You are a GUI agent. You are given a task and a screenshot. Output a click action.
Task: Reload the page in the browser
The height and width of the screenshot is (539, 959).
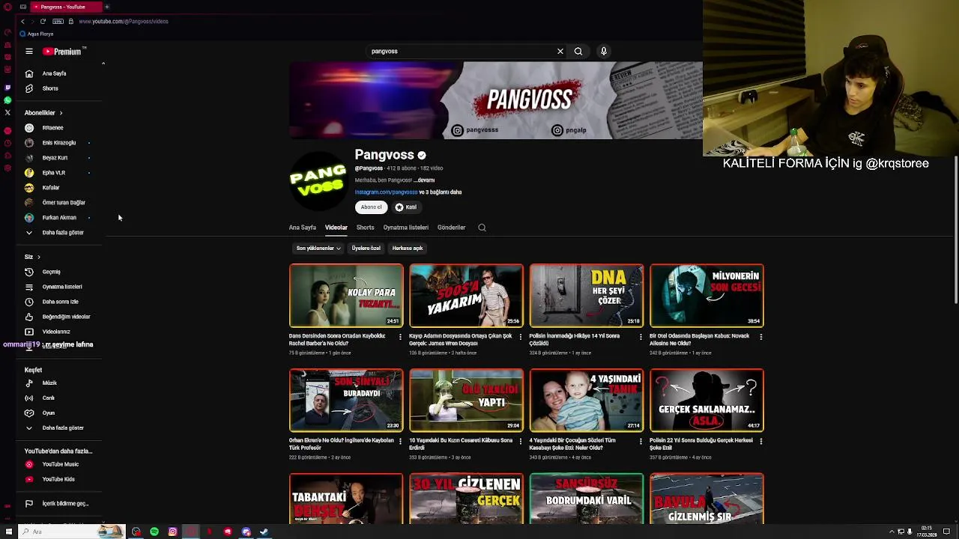pos(43,21)
